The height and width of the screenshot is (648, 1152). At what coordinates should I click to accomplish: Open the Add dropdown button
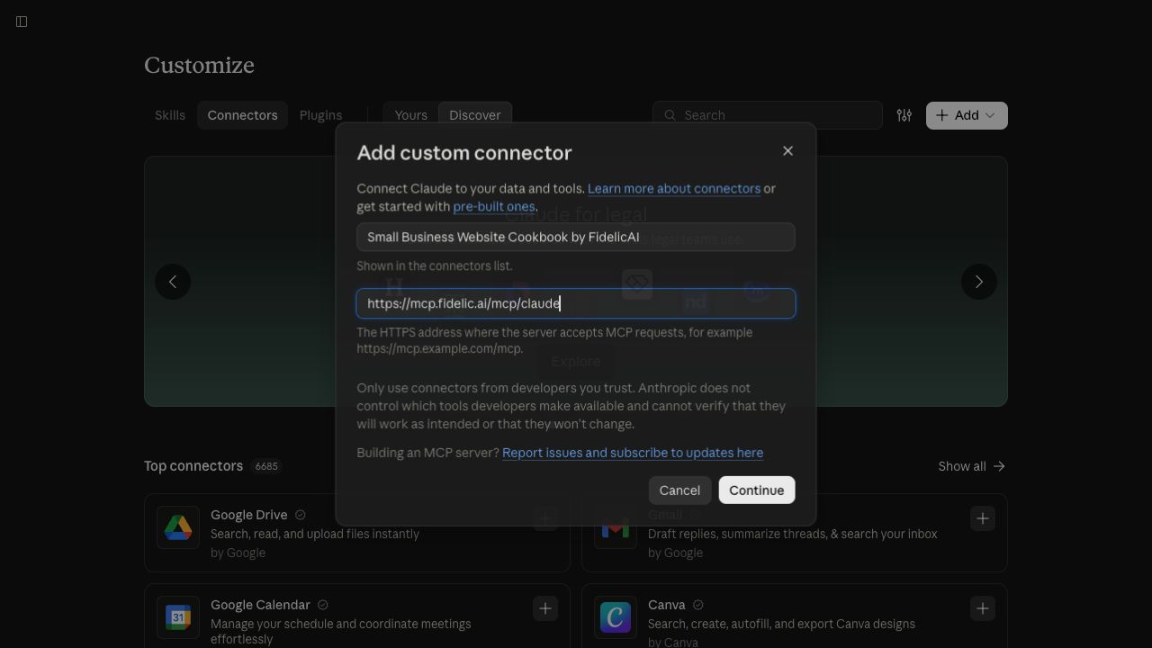point(967,115)
